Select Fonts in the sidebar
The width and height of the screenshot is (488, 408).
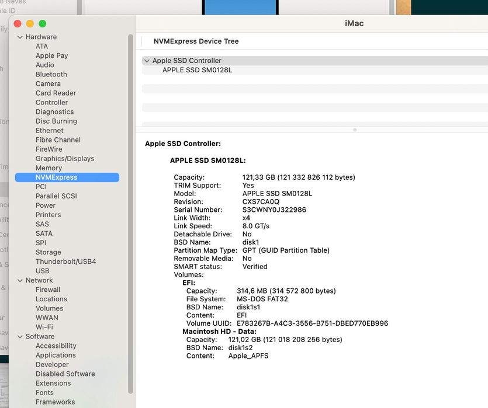click(44, 392)
